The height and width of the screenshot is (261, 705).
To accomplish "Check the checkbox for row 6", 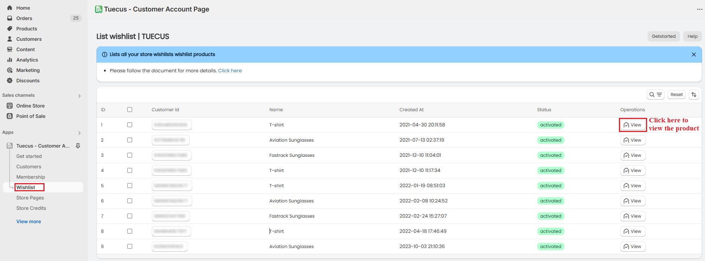I will pyautogui.click(x=129, y=201).
